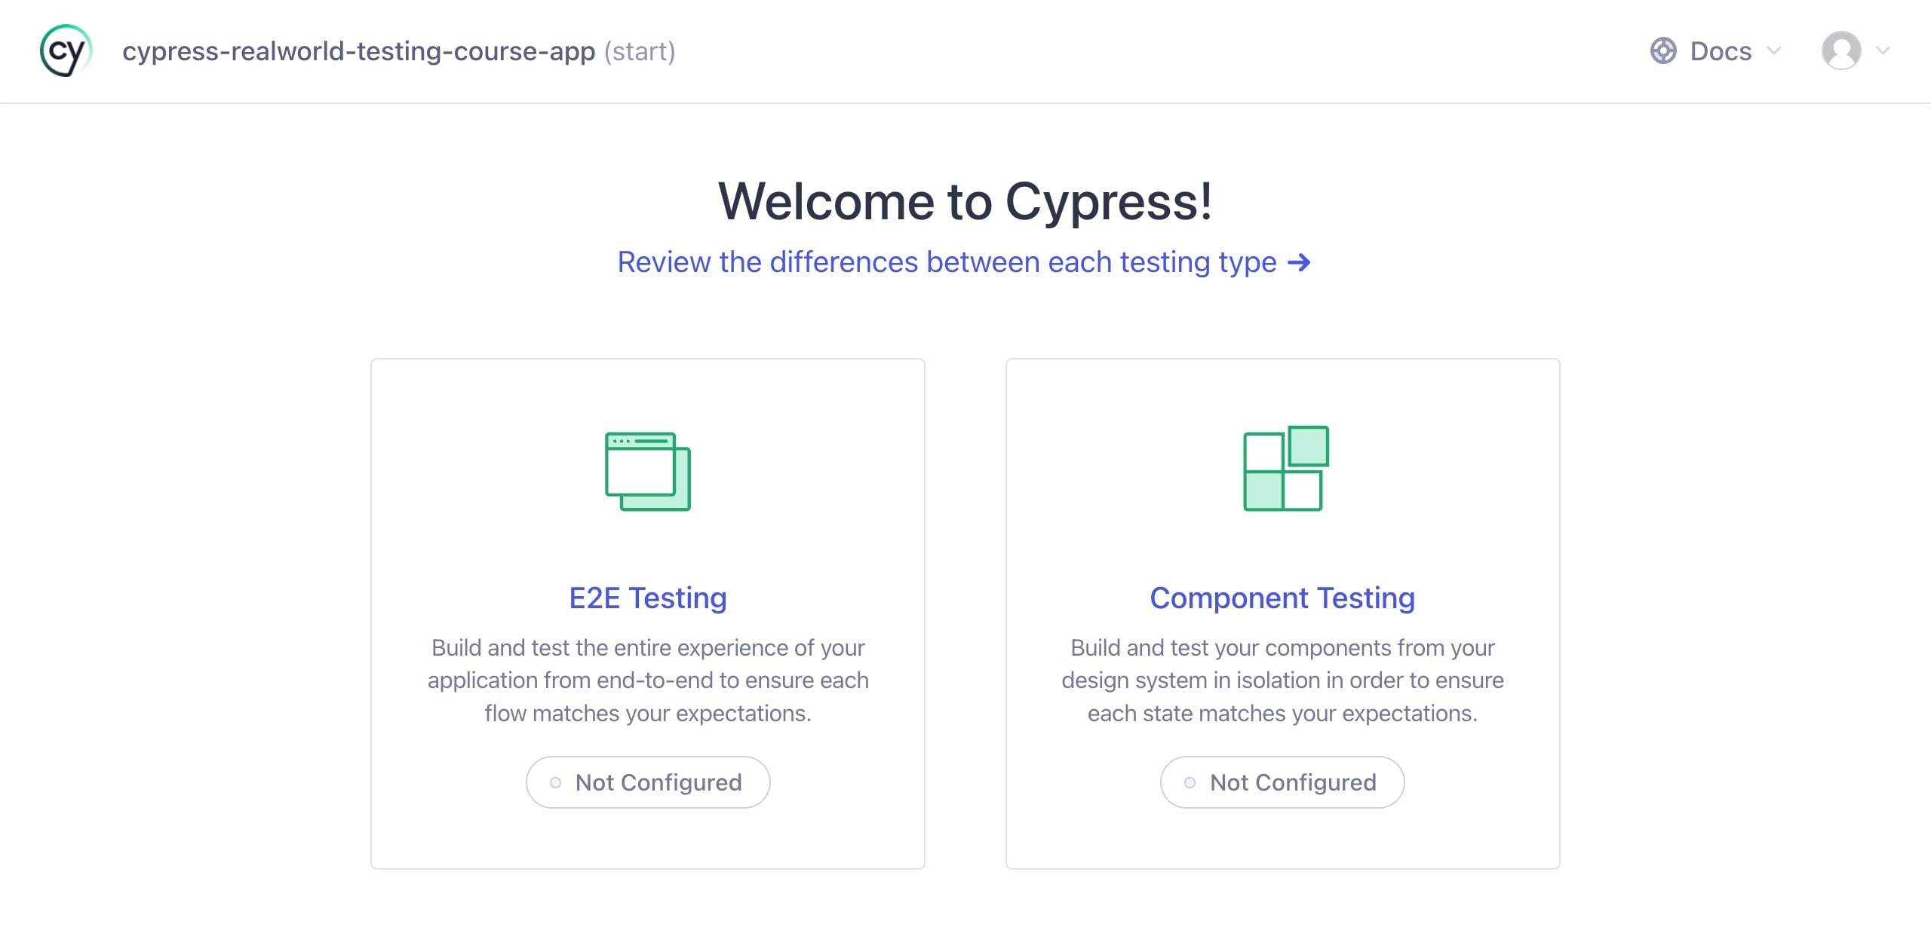Click E2E Testing's Not Configured badge

pyautogui.click(x=647, y=782)
